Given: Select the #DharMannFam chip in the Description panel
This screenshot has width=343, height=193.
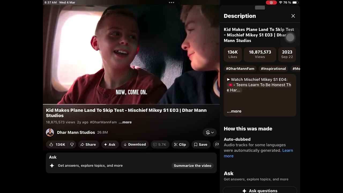Looking at the screenshot, I should click(240, 69).
